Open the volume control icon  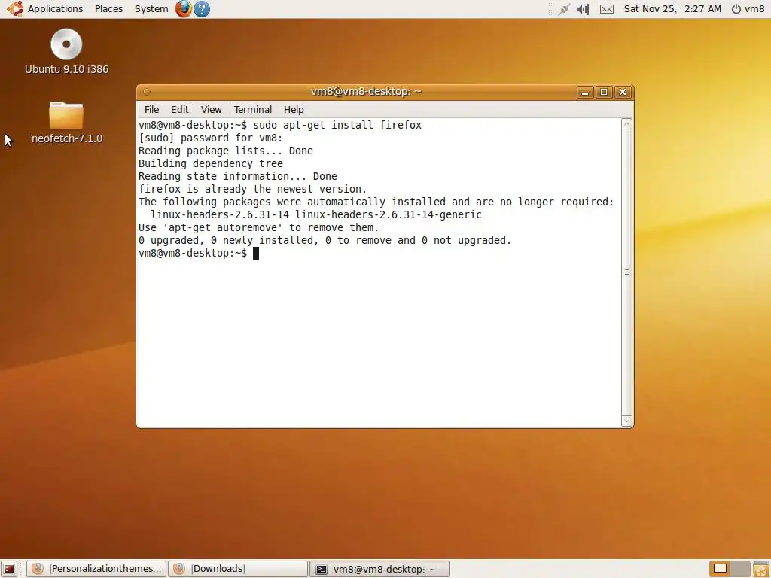(x=584, y=9)
